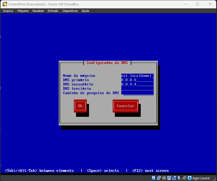Click the VirtualBox icon in the title bar
Screen dimensions: 217x181
5,4
